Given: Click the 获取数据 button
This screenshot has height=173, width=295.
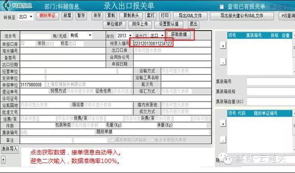Looking at the screenshot, I should coord(179,35).
